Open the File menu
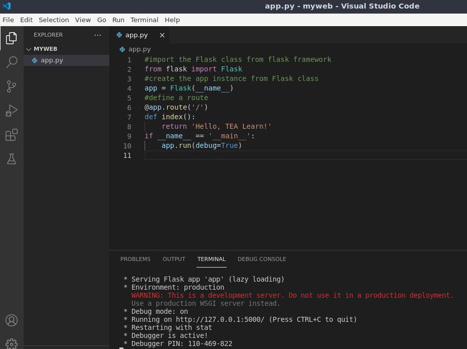Screen dimensions: 467x349 point(9,20)
